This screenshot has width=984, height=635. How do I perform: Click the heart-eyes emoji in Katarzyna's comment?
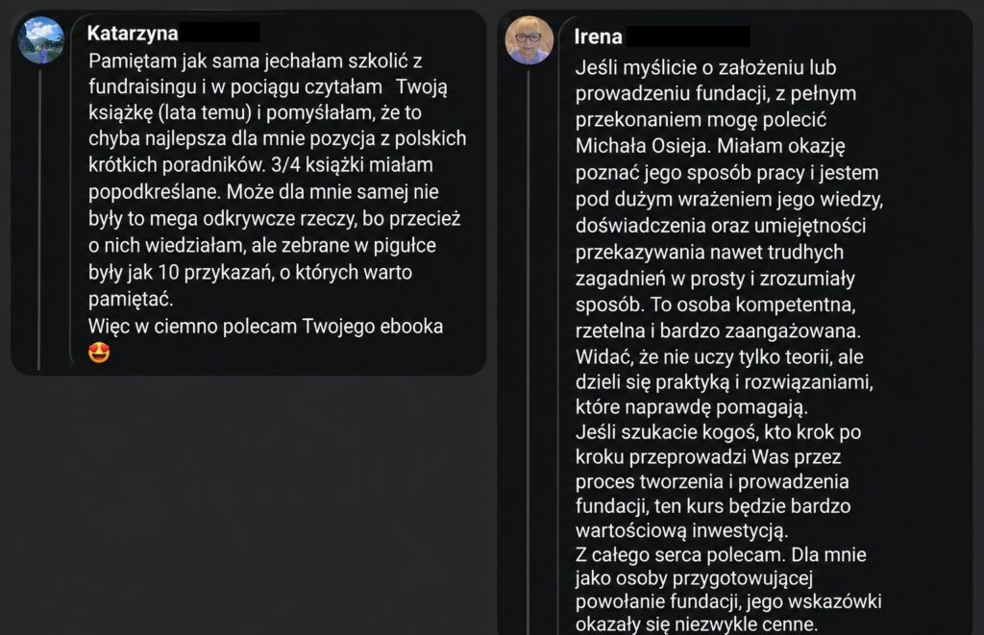click(x=99, y=353)
